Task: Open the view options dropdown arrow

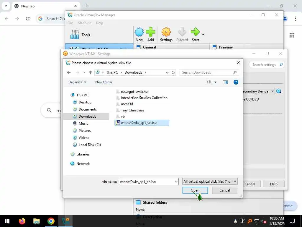Action: pos(215,82)
